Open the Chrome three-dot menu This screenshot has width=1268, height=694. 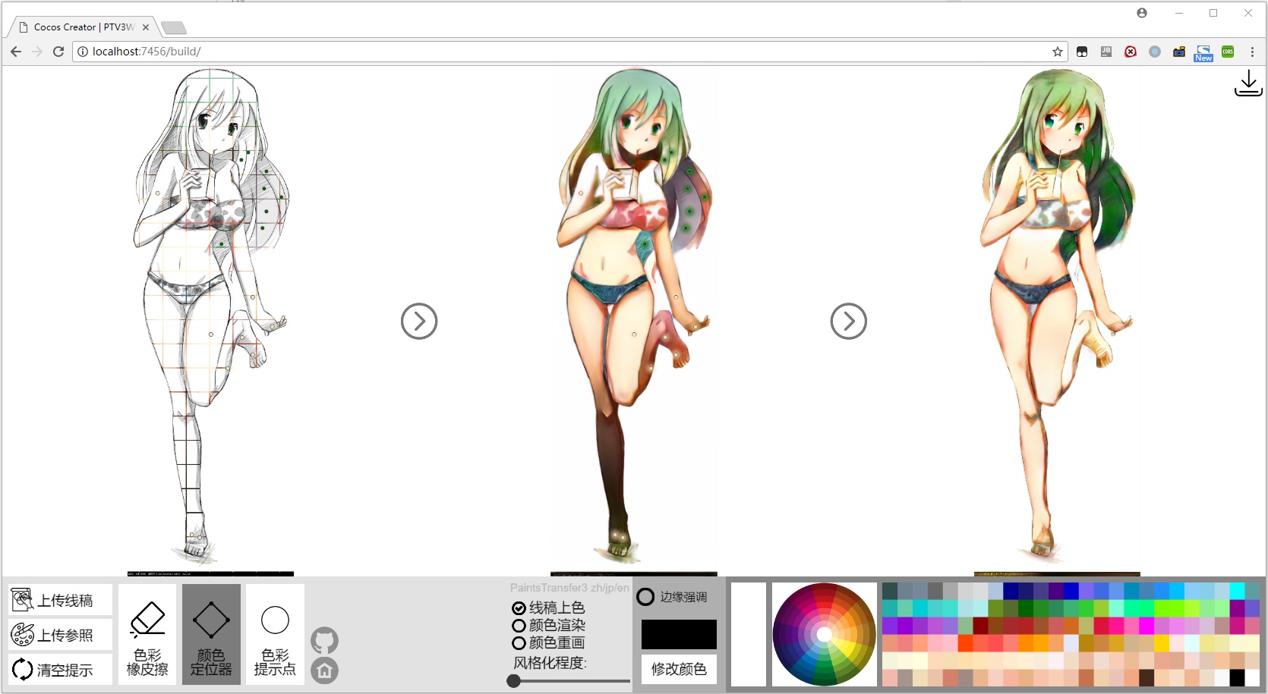1252,52
